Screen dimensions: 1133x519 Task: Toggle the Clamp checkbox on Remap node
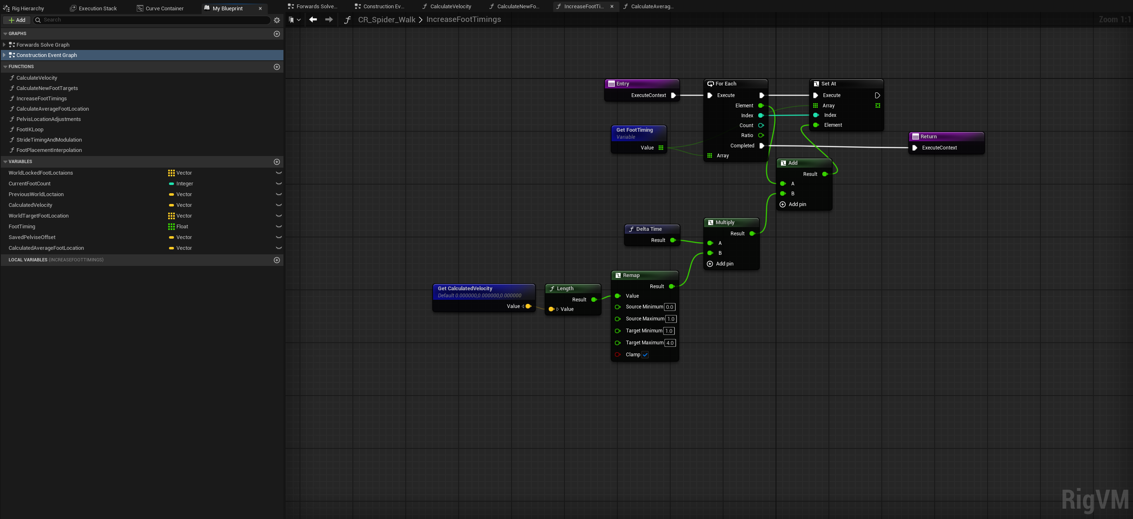tap(645, 355)
